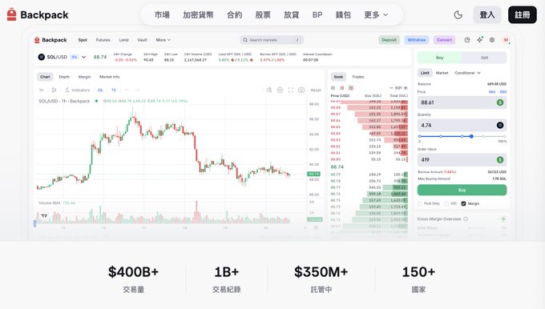Click the chart quick-search magnifier icon
The image size is (545, 309).
[x=269, y=90]
